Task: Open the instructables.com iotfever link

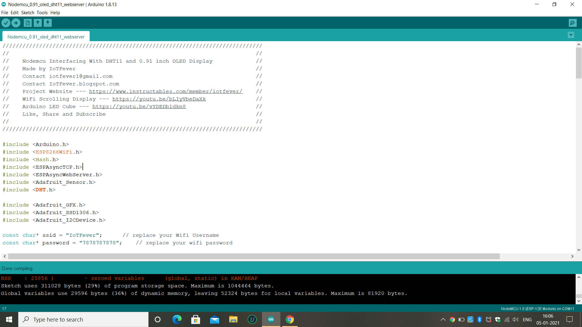Action: point(166,91)
